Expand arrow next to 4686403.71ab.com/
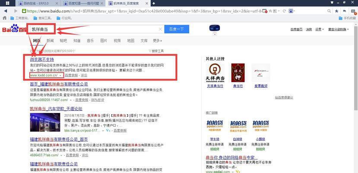 tap(61, 155)
